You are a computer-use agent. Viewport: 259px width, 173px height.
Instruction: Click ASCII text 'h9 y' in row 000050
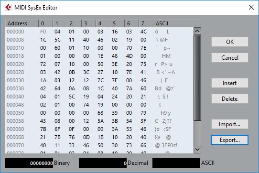pyautogui.click(x=166, y=113)
